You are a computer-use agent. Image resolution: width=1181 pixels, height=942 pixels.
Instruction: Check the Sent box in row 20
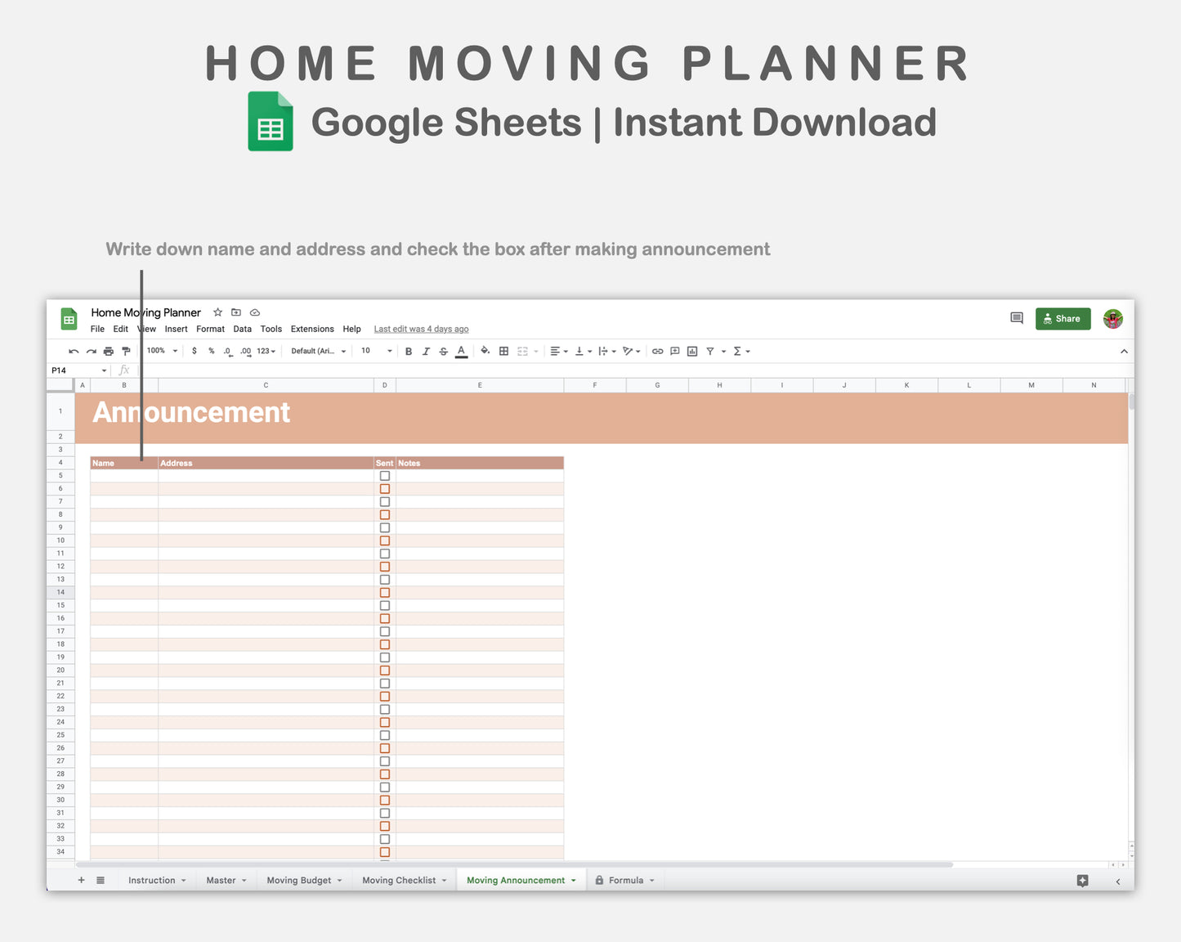click(385, 670)
